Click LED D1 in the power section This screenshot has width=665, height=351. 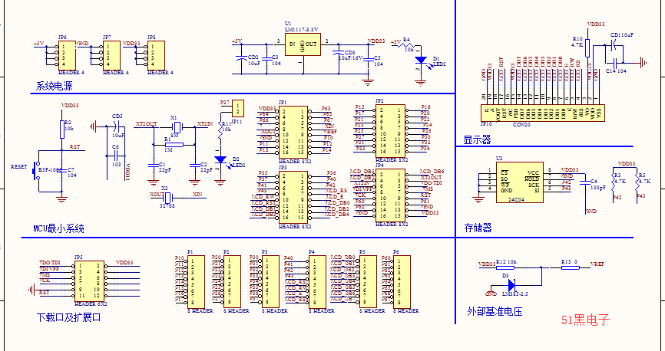coord(420,61)
